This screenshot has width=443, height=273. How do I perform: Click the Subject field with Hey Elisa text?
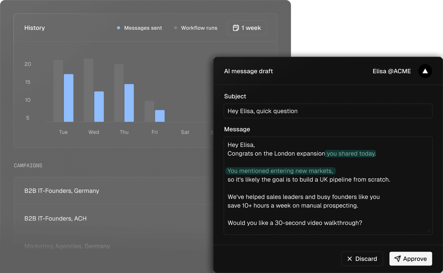pos(328,111)
